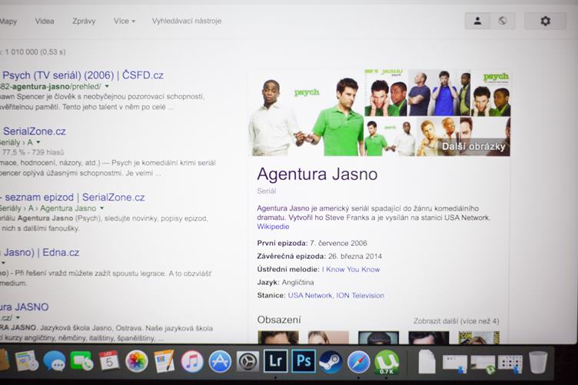Select the Jazyk value Angličtina
Image resolution: width=578 pixels, height=385 pixels.
(298, 283)
